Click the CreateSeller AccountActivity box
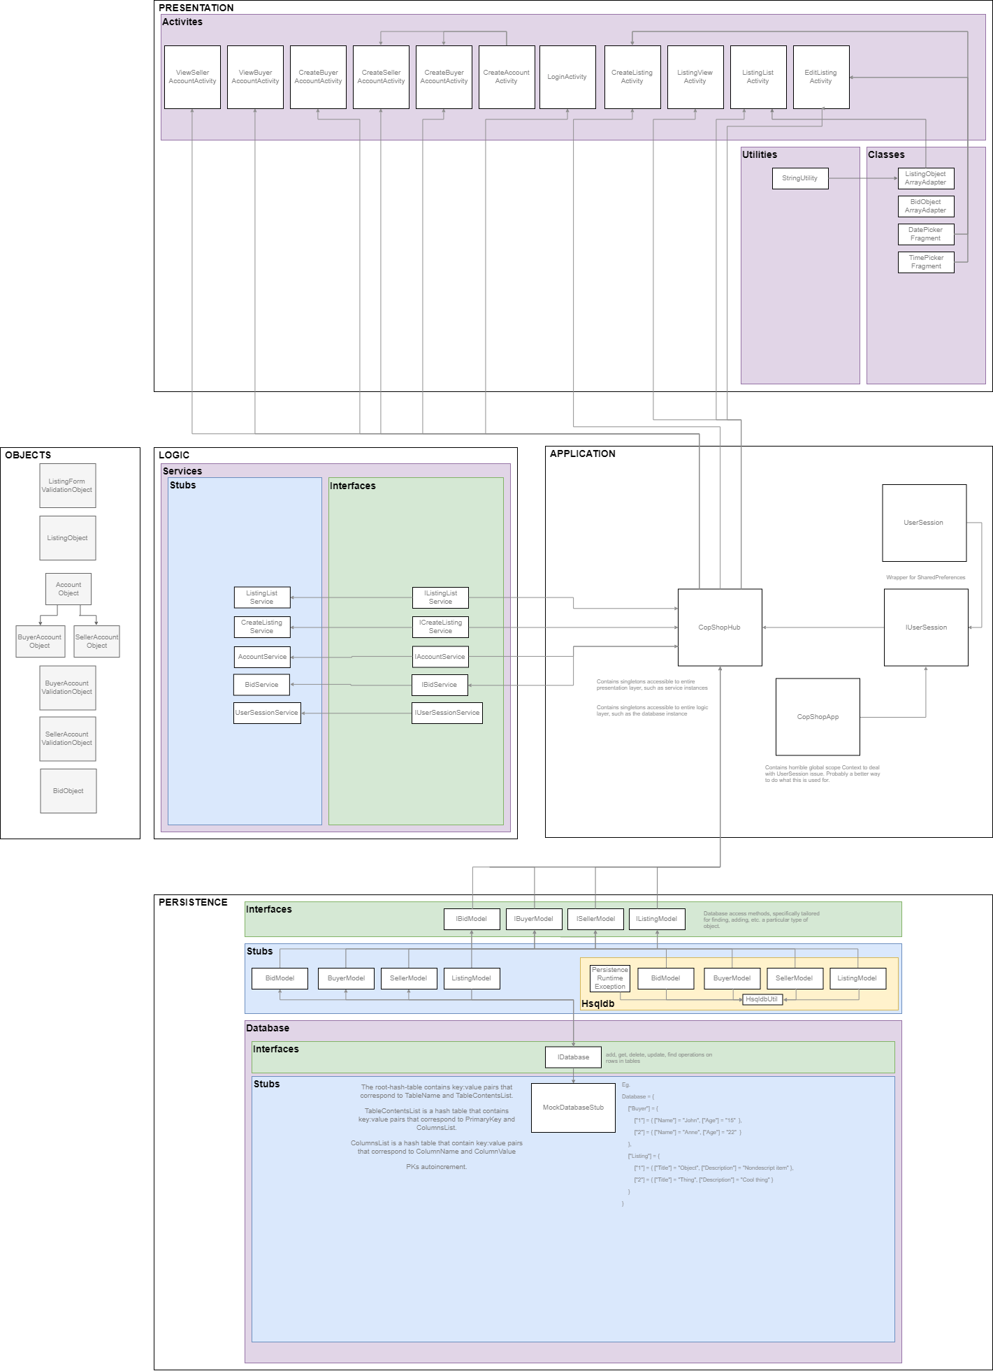 [x=381, y=77]
